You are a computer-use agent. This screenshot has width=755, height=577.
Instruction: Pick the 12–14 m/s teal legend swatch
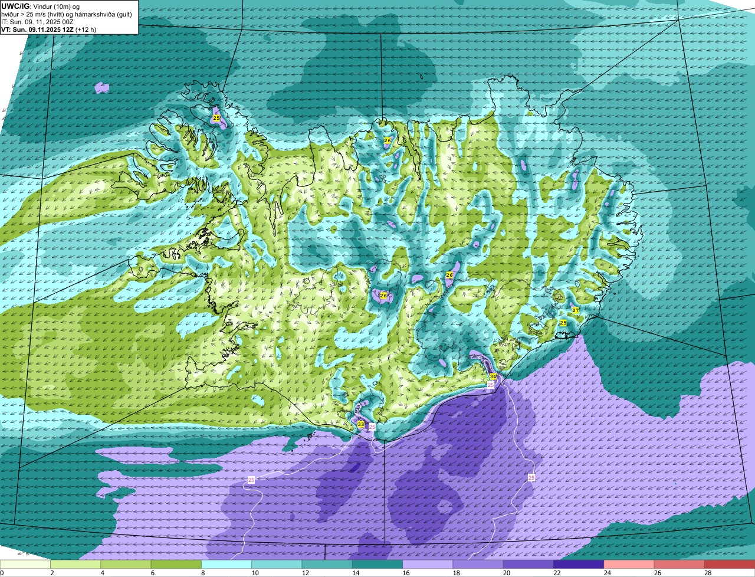pos(327,564)
